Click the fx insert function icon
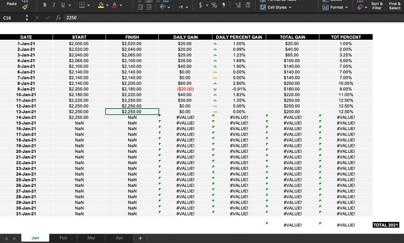This screenshot has height=243, width=404. tap(58, 18)
